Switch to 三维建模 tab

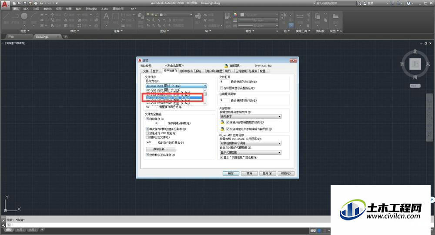tap(241, 71)
